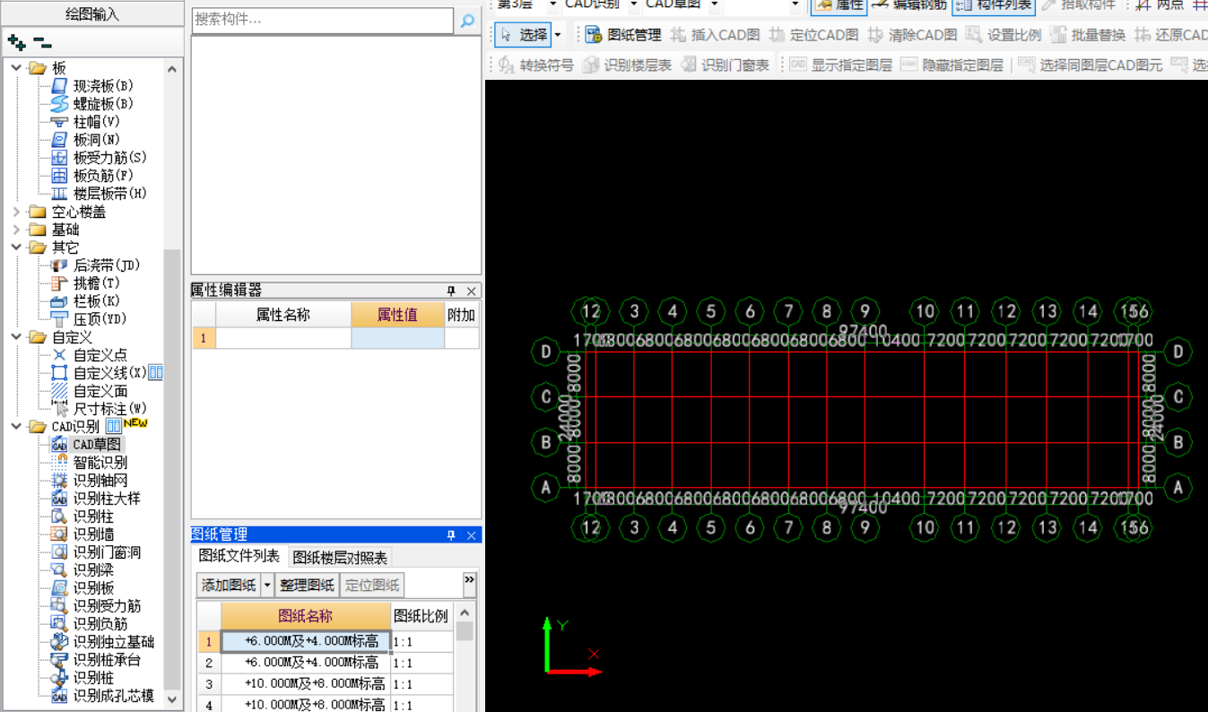Open 识别负筋 tool
Viewport: 1208px width, 712px height.
[x=100, y=624]
